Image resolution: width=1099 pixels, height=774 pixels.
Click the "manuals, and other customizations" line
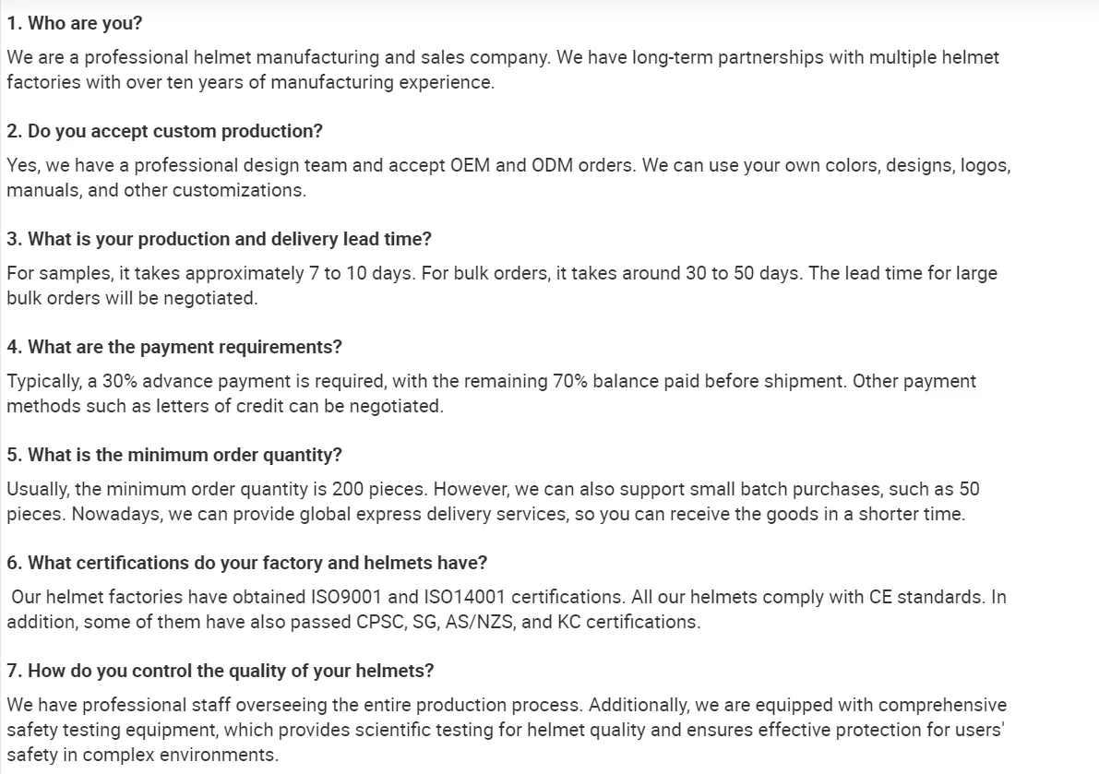point(156,190)
